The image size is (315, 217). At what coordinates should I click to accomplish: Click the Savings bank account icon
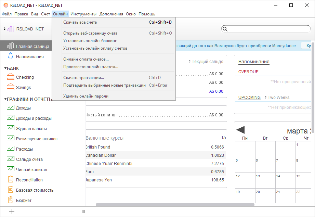[11, 87]
